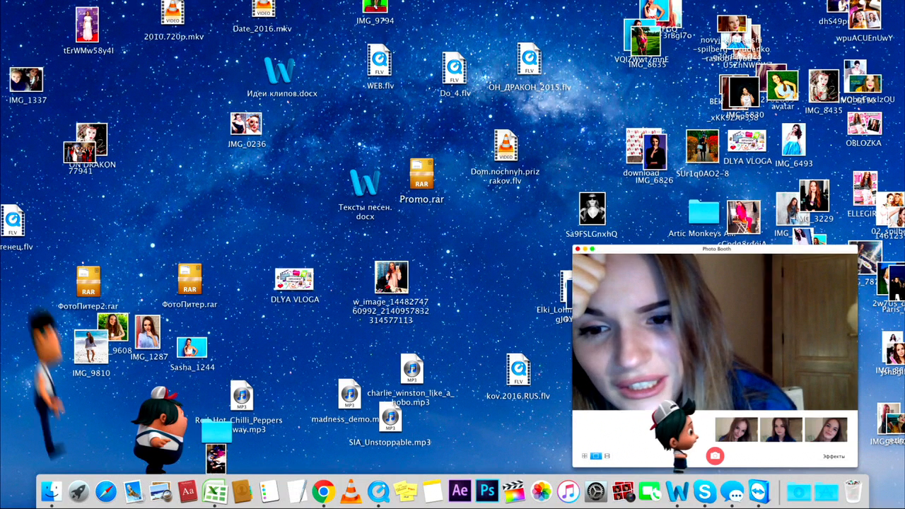Image resolution: width=905 pixels, height=509 pixels.
Task: Open the Dictionary app in the Dock
Action: pyautogui.click(x=187, y=491)
